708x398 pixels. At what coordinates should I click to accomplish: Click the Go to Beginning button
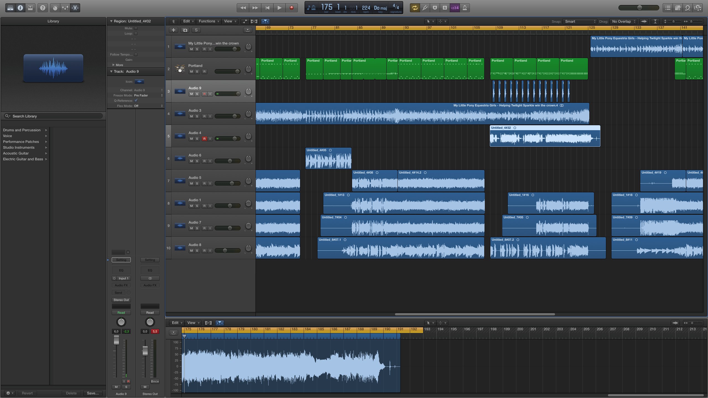click(x=267, y=8)
